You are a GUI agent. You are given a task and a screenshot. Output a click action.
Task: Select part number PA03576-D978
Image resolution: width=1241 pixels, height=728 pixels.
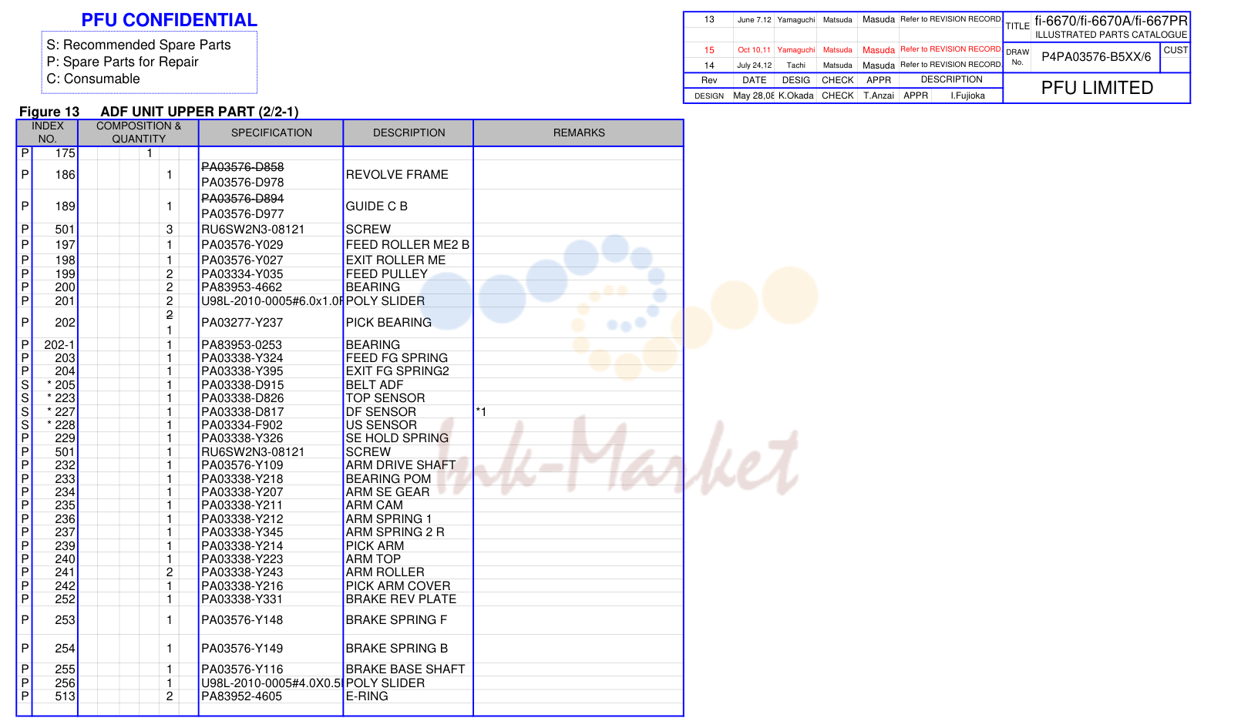coord(242,183)
